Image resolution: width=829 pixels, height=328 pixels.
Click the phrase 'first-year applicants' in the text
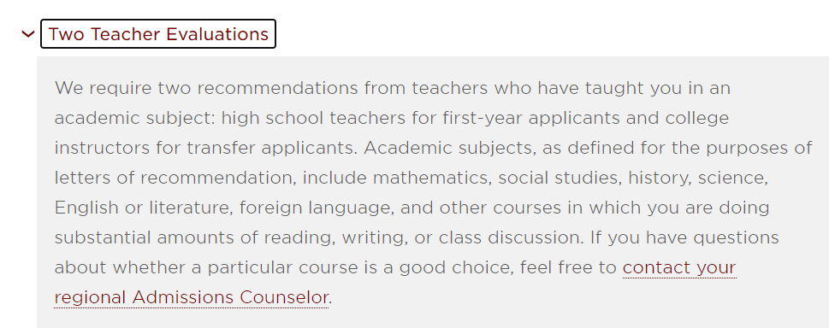click(532, 118)
